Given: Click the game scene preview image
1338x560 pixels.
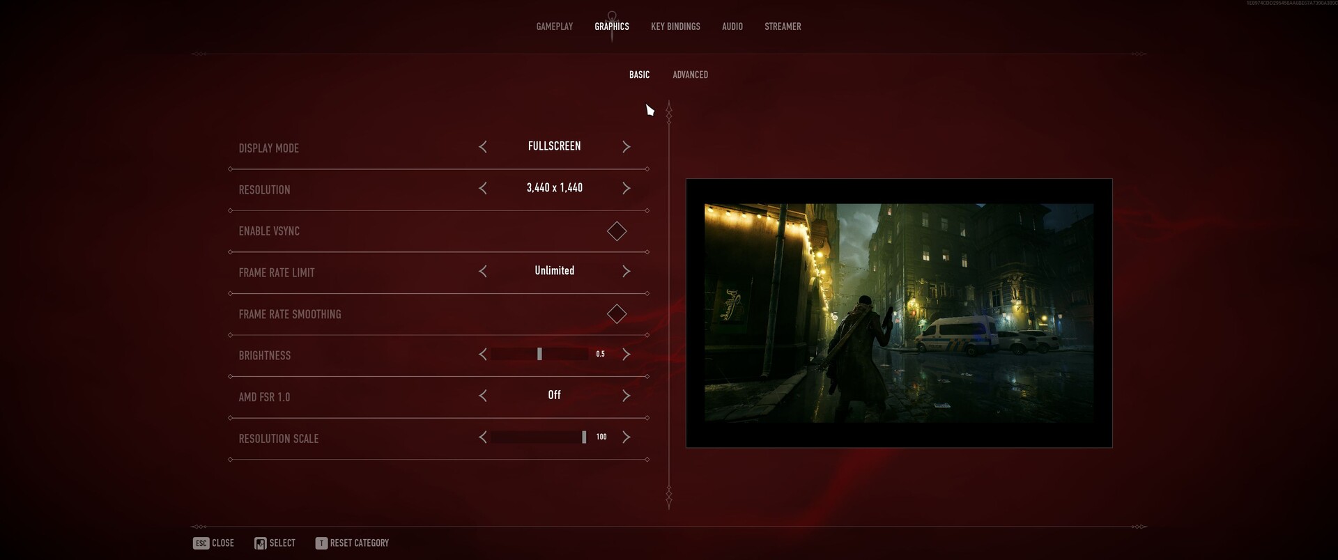Looking at the screenshot, I should [x=899, y=313].
